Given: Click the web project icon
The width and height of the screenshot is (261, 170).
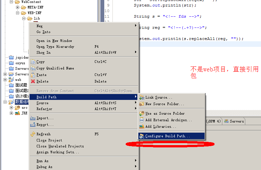Looking at the screenshot, I should (11, 80).
